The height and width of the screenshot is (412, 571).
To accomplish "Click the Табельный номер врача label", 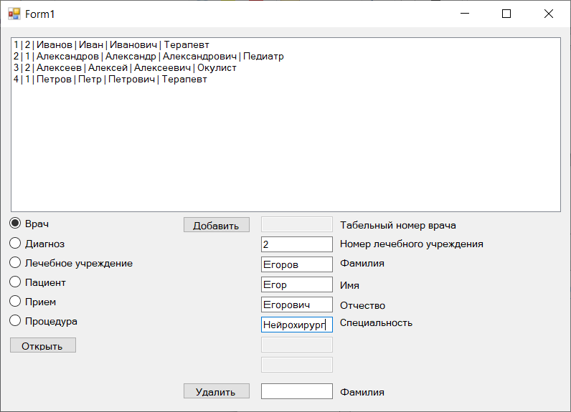I will [397, 226].
